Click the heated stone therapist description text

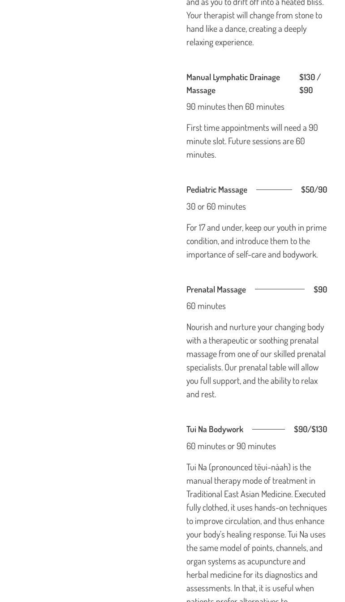click(x=254, y=22)
